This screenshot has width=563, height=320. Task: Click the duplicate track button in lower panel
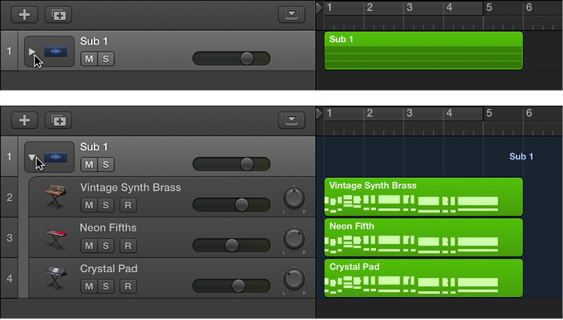click(x=58, y=120)
